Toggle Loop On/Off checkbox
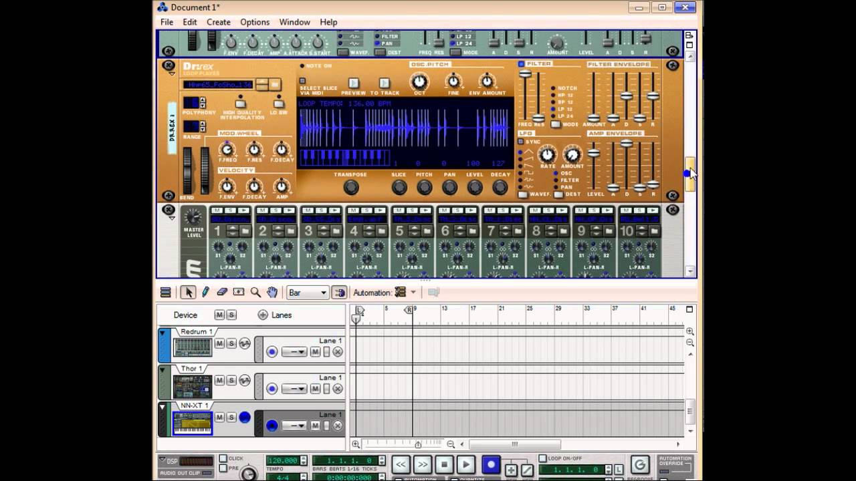This screenshot has width=856, height=481. pyautogui.click(x=543, y=458)
